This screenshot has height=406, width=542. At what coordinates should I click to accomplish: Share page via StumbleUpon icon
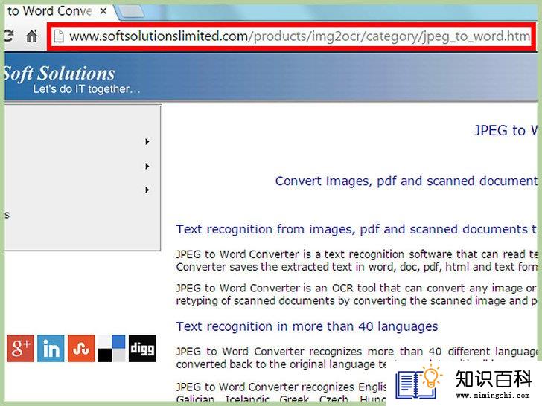click(81, 348)
